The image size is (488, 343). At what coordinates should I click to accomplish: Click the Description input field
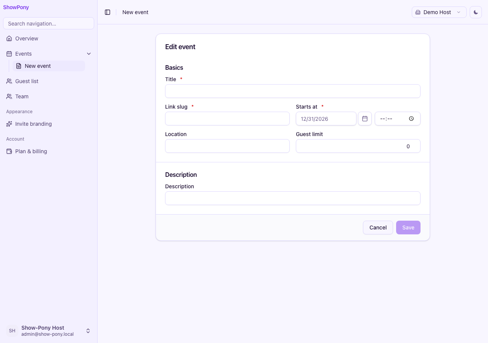(x=293, y=198)
